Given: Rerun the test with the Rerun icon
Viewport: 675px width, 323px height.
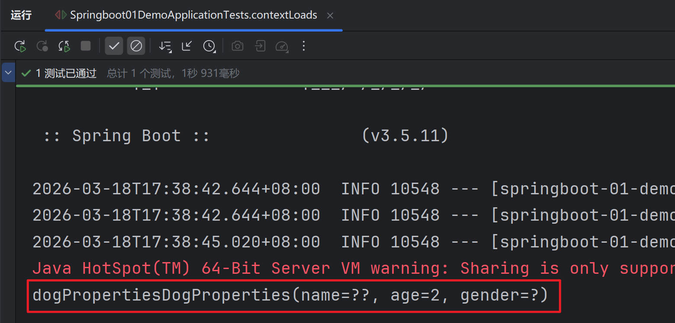Looking at the screenshot, I should [x=20, y=46].
